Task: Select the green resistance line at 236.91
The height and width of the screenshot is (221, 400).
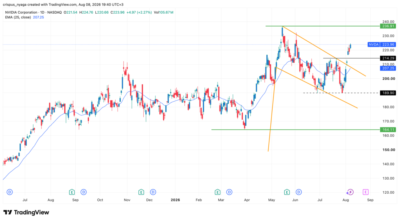Action: coord(322,26)
